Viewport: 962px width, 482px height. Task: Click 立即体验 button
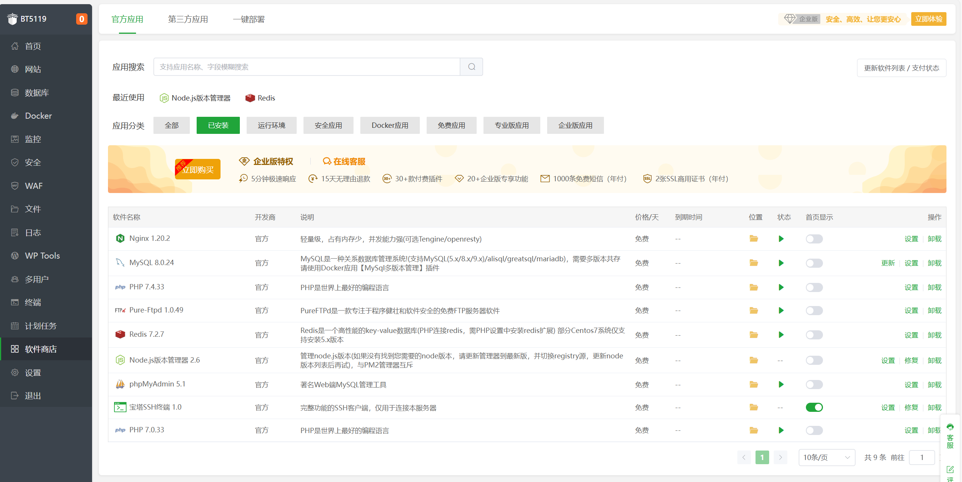929,19
